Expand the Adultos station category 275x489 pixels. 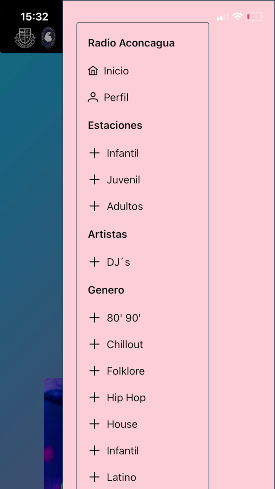point(94,206)
